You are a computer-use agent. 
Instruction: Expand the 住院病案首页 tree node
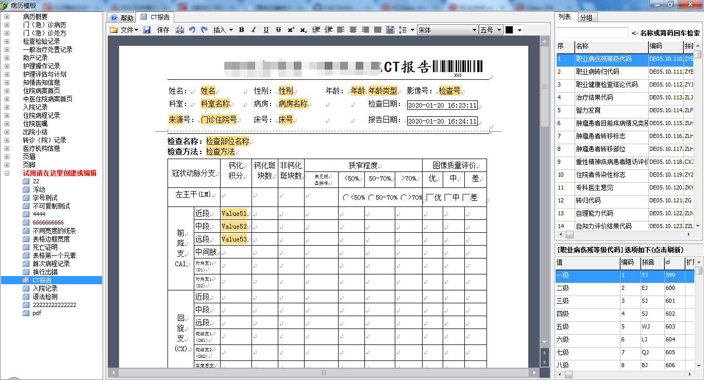(x=7, y=91)
